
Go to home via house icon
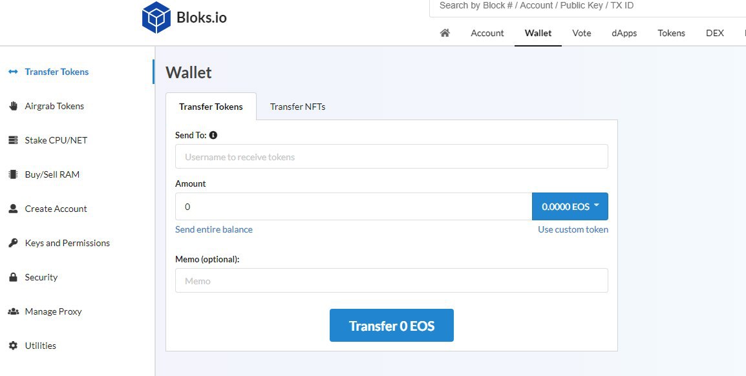click(x=445, y=33)
